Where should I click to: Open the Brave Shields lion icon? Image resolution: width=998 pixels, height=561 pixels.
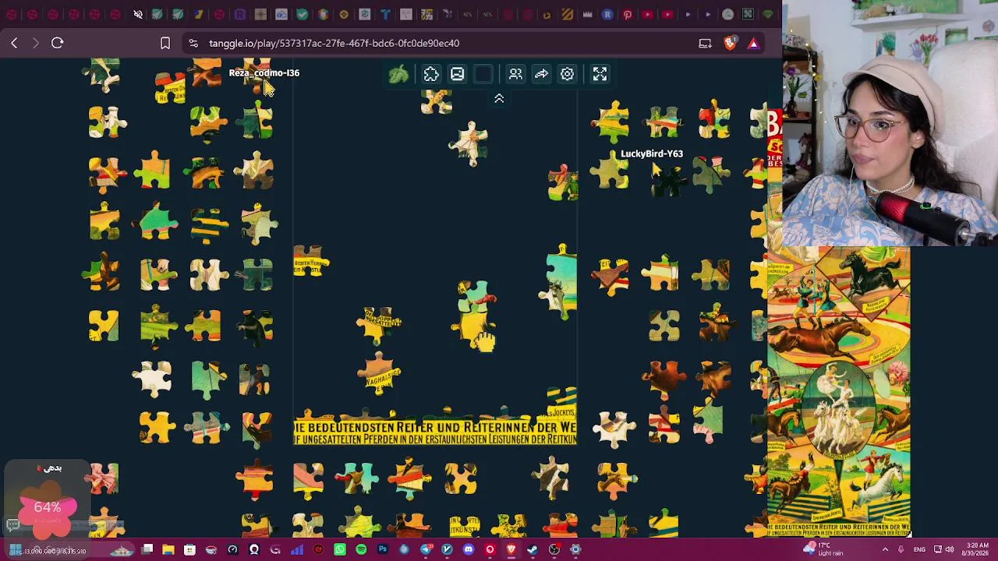tap(730, 44)
